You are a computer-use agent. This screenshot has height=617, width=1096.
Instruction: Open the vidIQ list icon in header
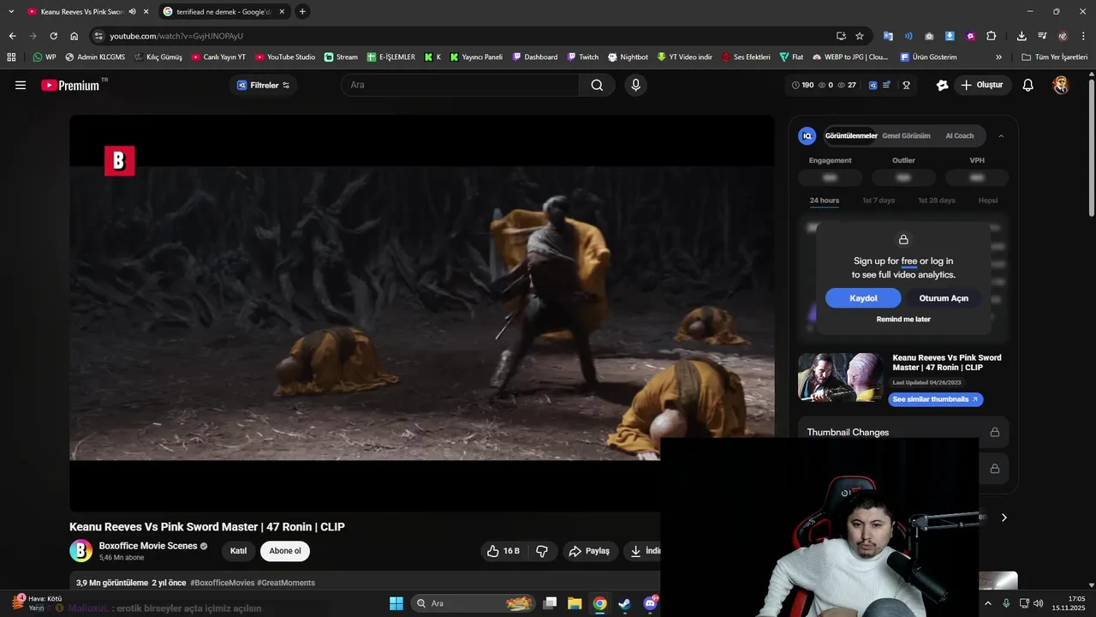click(x=887, y=85)
